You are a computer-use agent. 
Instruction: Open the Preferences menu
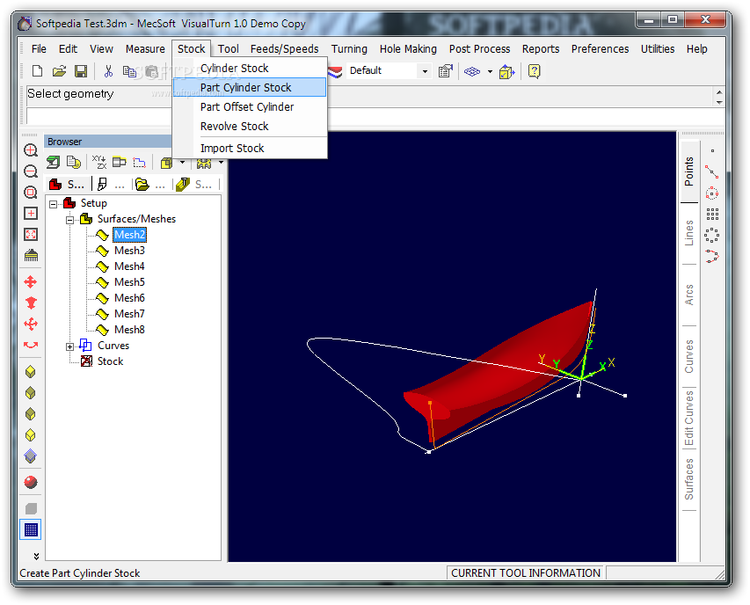[600, 48]
